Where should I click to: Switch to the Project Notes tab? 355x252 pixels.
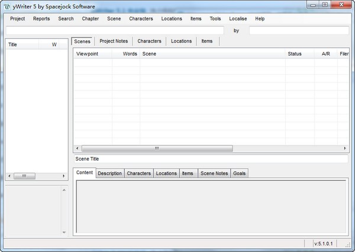114,41
